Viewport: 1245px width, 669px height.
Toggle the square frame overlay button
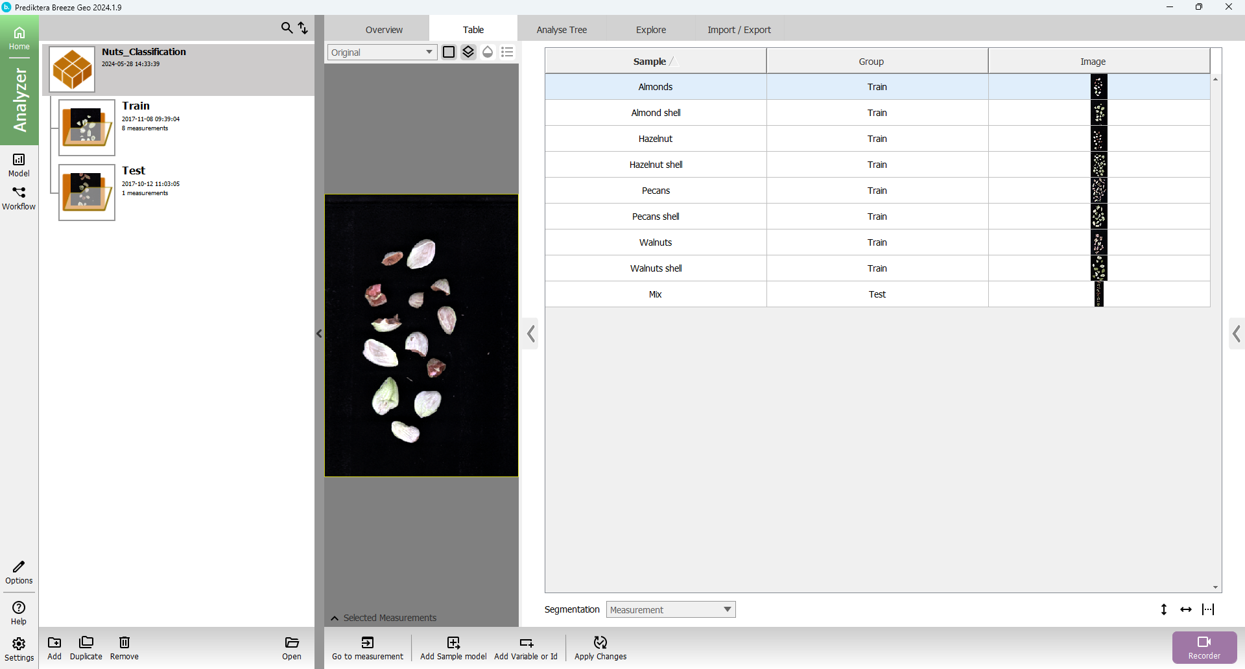pyautogui.click(x=449, y=52)
